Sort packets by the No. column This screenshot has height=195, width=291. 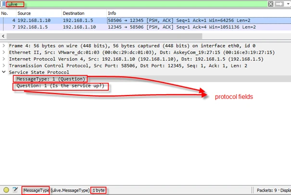(5, 13)
